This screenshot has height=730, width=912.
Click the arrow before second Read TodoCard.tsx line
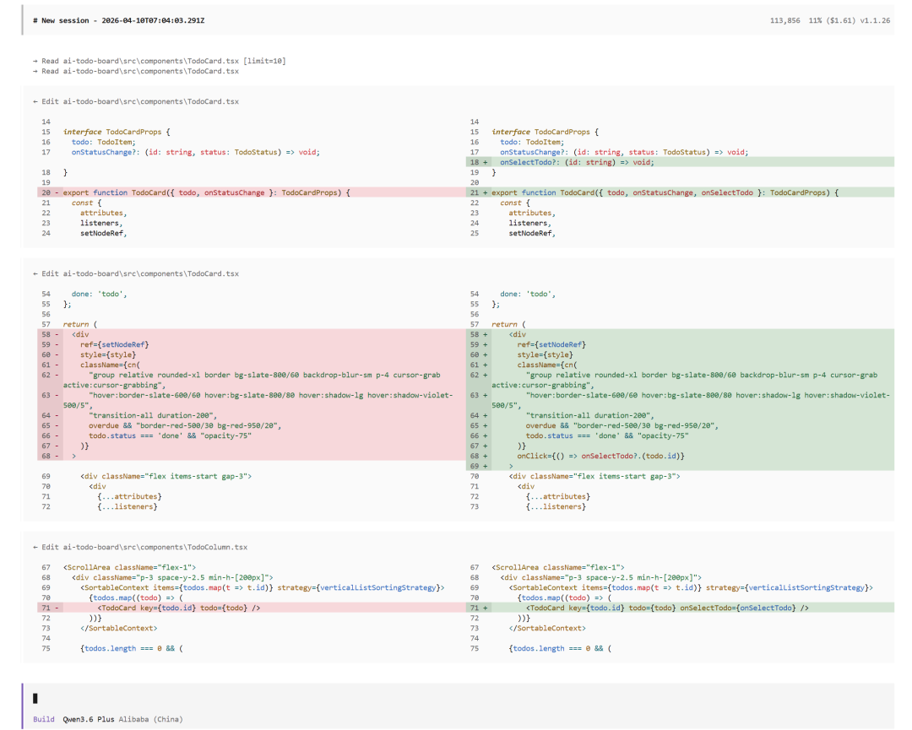(x=35, y=71)
